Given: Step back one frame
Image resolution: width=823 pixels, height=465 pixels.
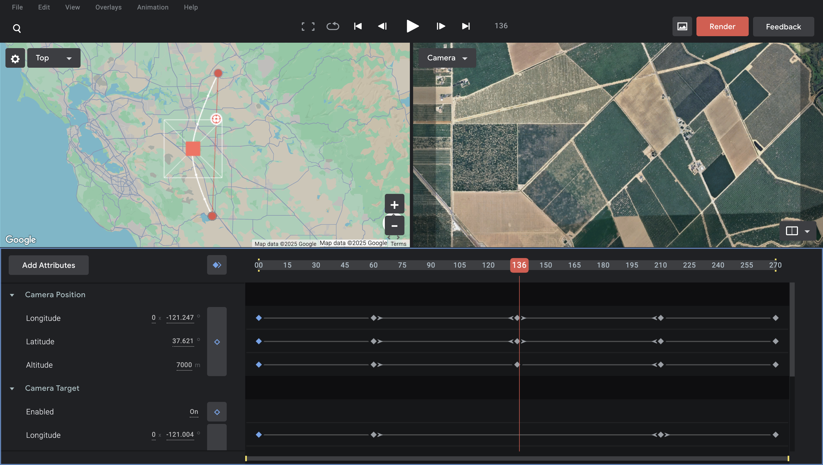Looking at the screenshot, I should coord(383,26).
